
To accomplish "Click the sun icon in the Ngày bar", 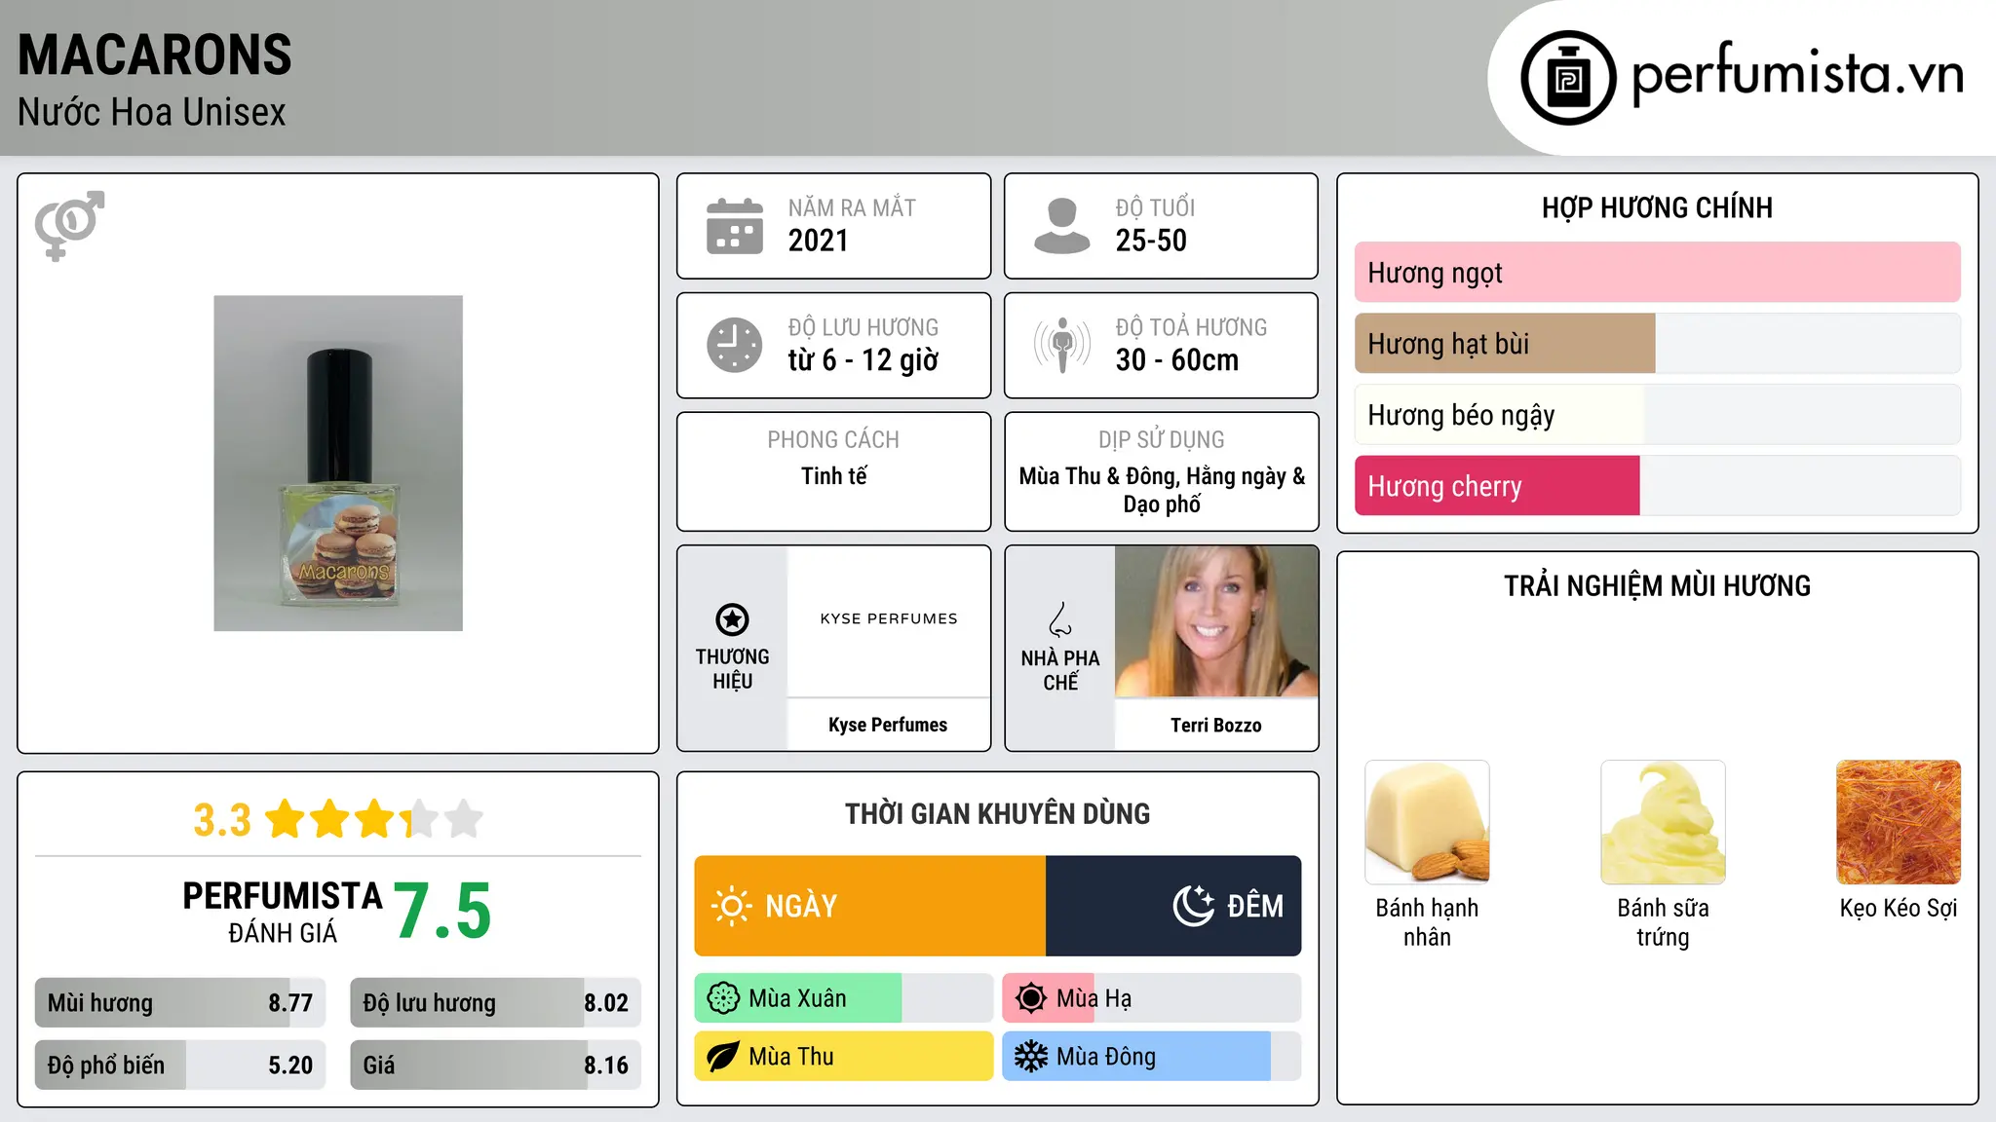I will tap(731, 906).
